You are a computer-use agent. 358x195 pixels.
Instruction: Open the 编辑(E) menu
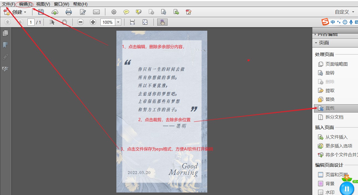[x=25, y=4]
